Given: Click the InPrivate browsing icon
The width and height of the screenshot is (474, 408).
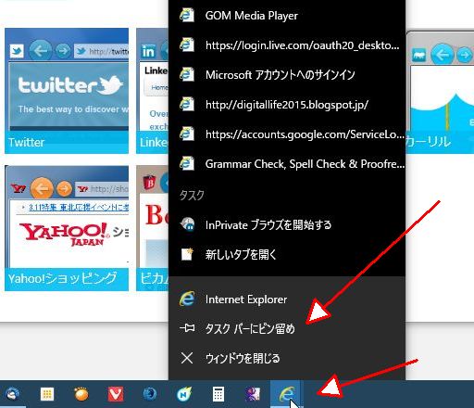Looking at the screenshot, I should pos(188,224).
